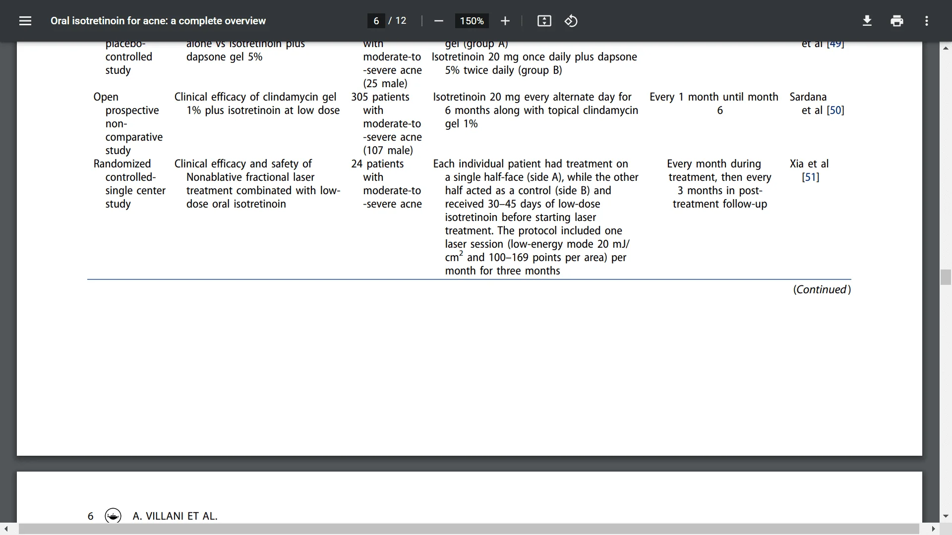
Task: Open the more actions three-dot menu
Action: (x=927, y=21)
